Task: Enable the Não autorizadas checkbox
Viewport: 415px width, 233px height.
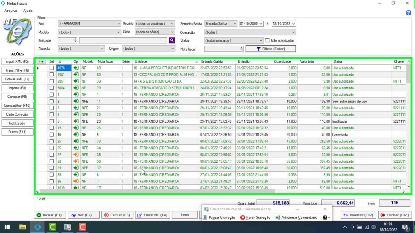Action: coord(267,40)
